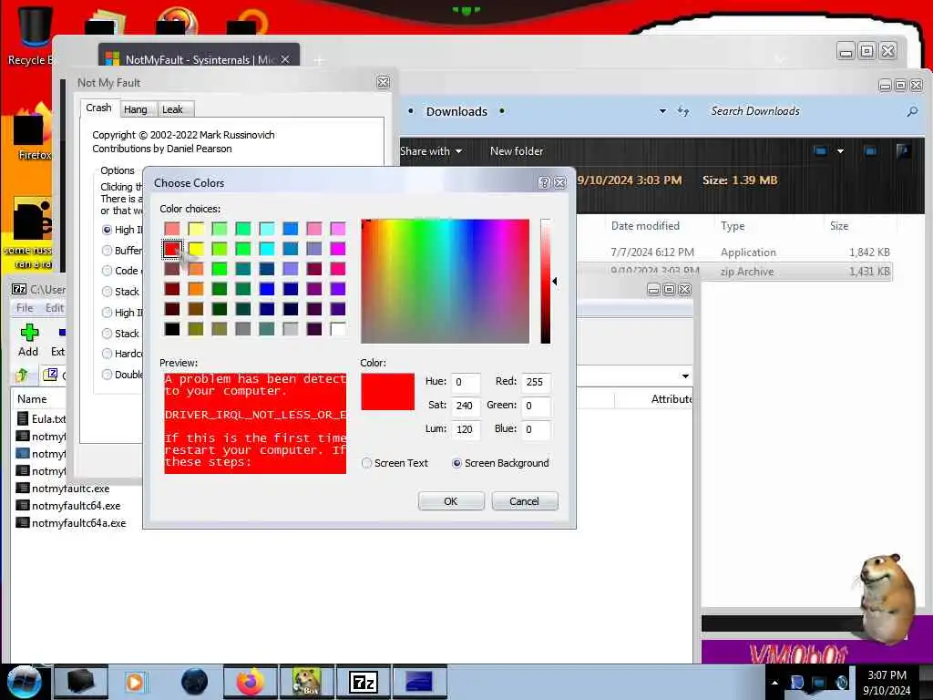Click the Hue value field
The width and height of the screenshot is (933, 700).
[465, 382]
